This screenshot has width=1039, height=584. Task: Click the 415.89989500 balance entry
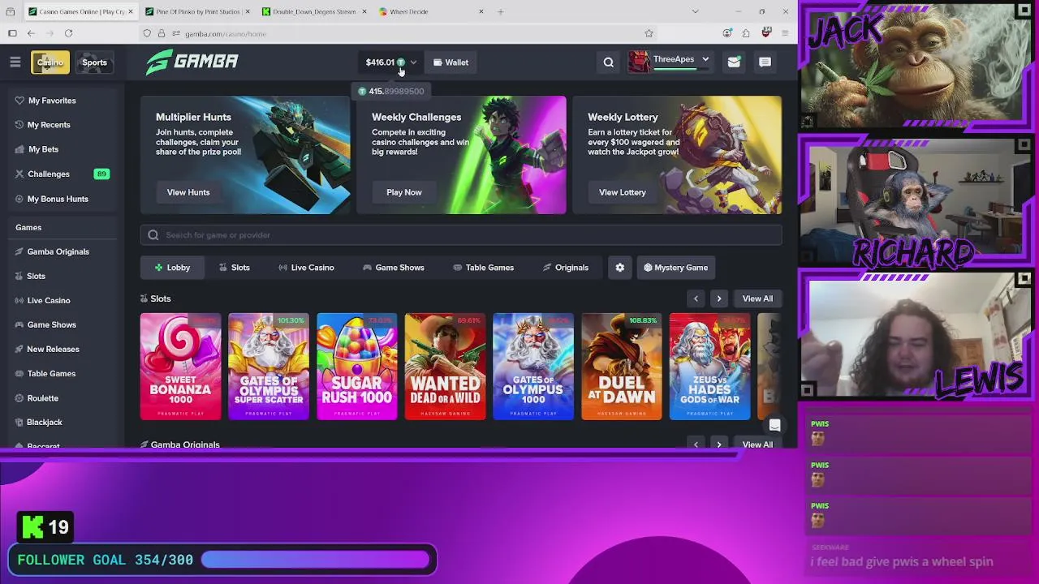pyautogui.click(x=391, y=92)
